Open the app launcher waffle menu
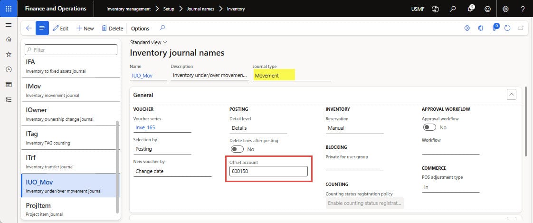Screen dimensions: 533x223 click(x=9, y=9)
